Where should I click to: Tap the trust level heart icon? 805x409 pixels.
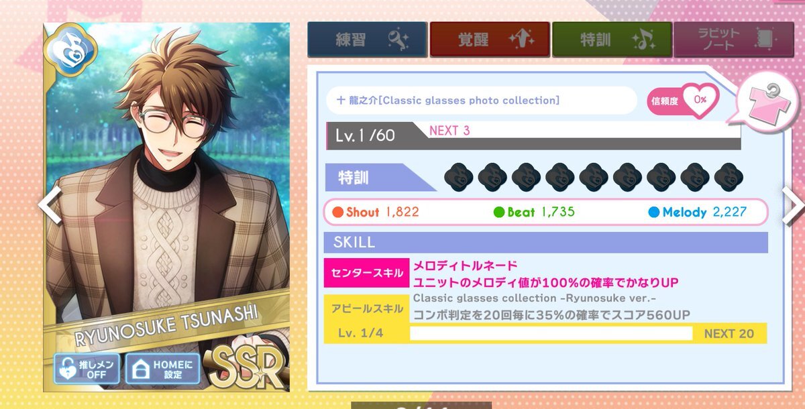(700, 99)
